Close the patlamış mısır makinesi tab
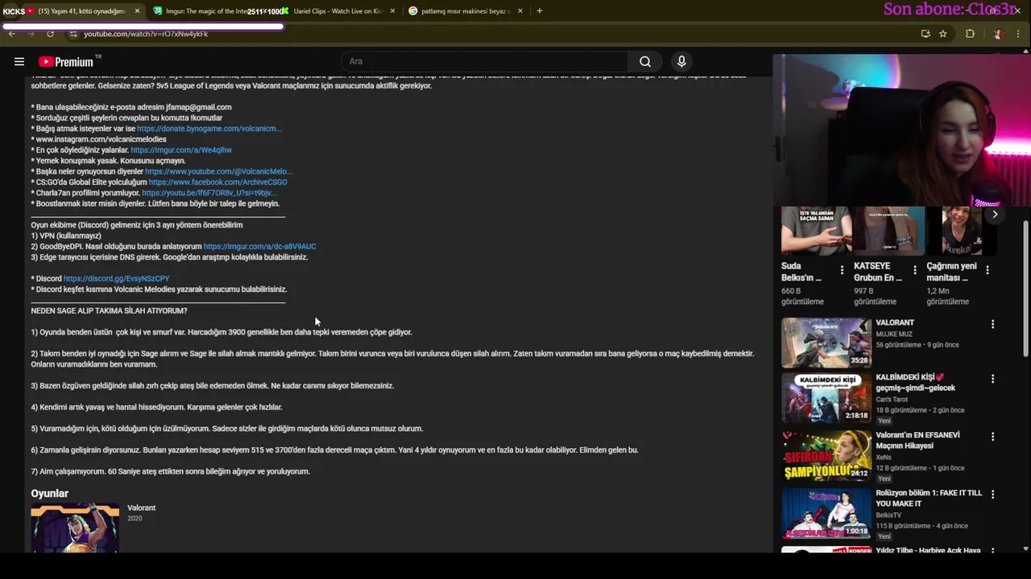The width and height of the screenshot is (1031, 579). coord(520,11)
